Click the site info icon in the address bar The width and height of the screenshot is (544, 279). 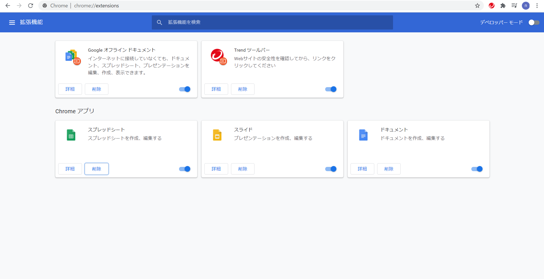coord(45,6)
